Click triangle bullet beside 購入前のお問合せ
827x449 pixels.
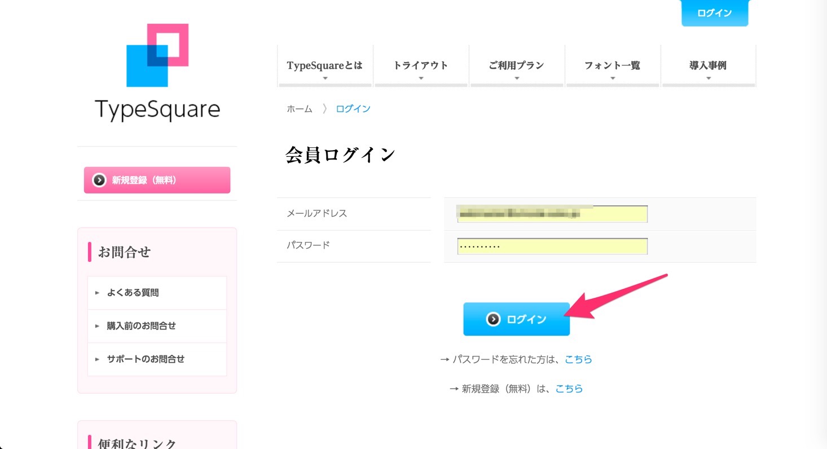(x=97, y=326)
